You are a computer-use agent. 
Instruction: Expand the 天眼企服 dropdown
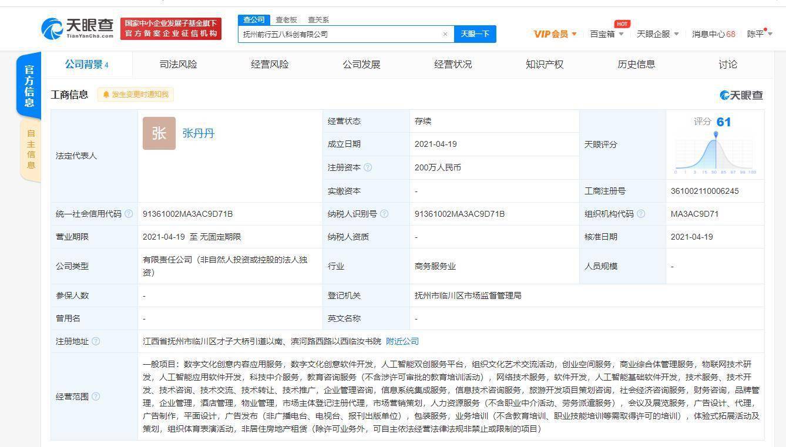coord(658,34)
